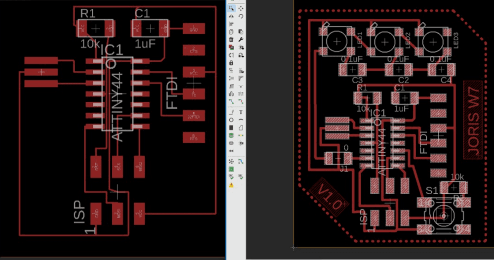Click the green square board icon
The height and width of the screenshot is (260, 494).
tap(231, 170)
